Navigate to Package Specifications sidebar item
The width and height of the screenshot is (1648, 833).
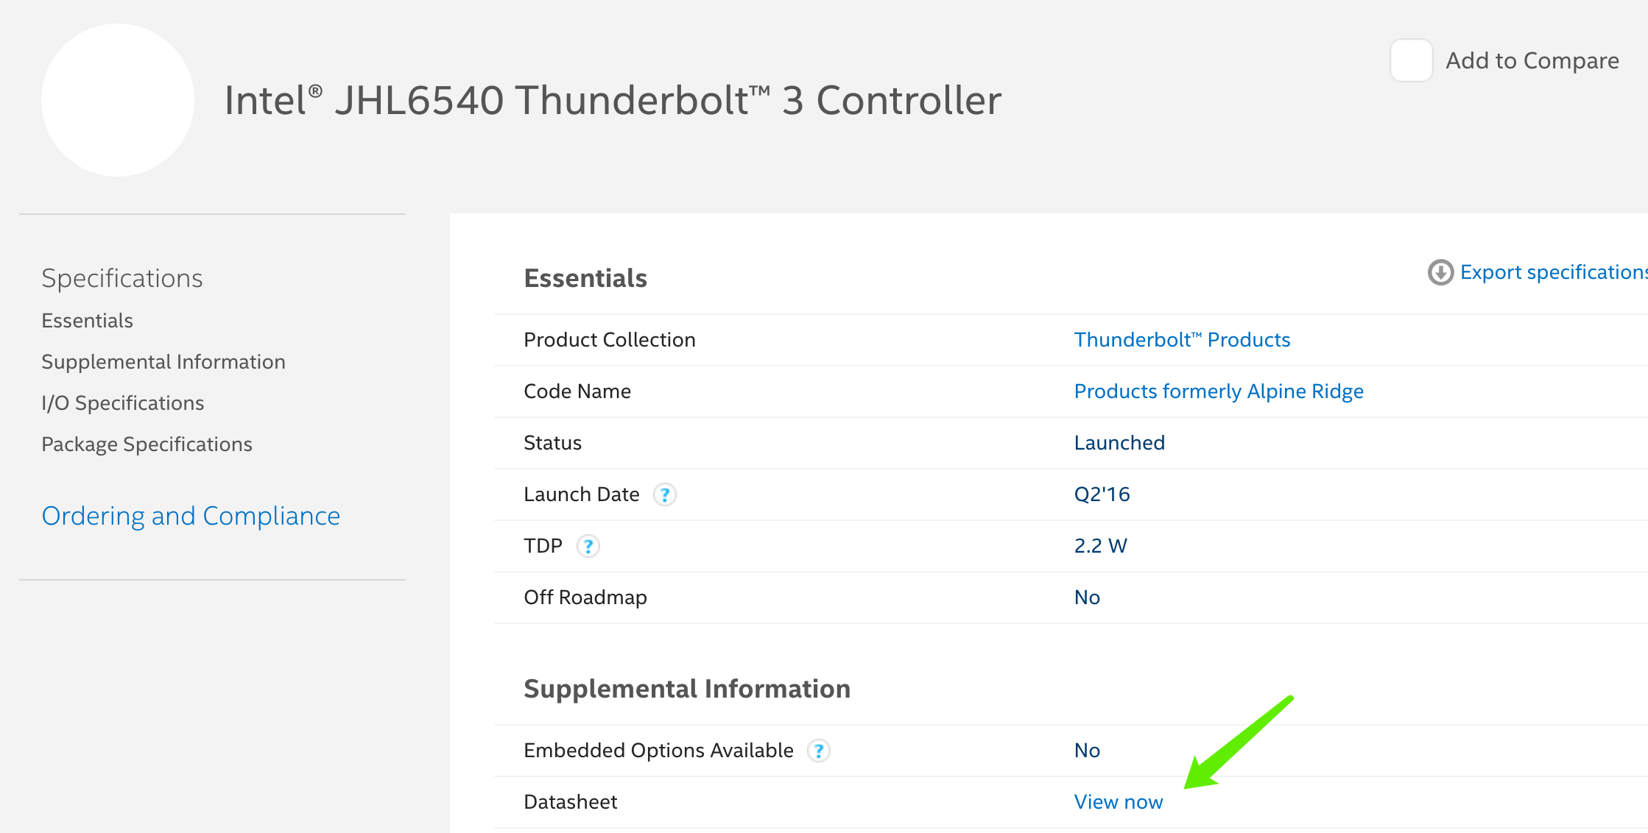click(x=147, y=444)
